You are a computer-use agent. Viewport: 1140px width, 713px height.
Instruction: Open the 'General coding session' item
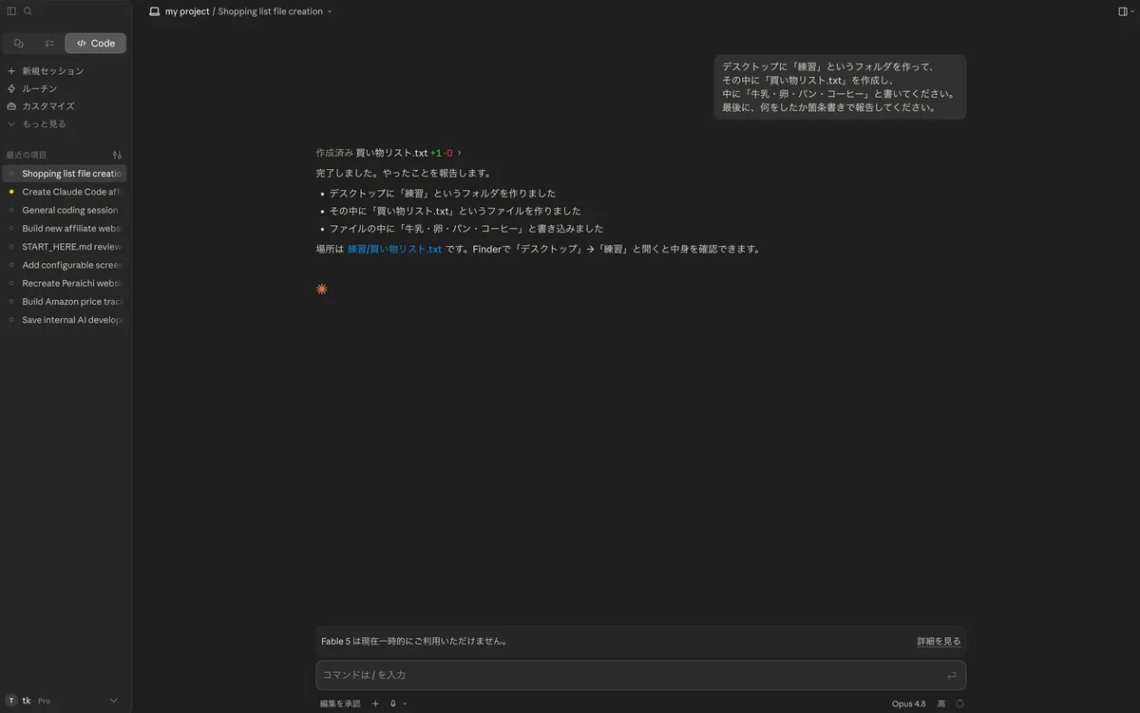tap(65, 210)
